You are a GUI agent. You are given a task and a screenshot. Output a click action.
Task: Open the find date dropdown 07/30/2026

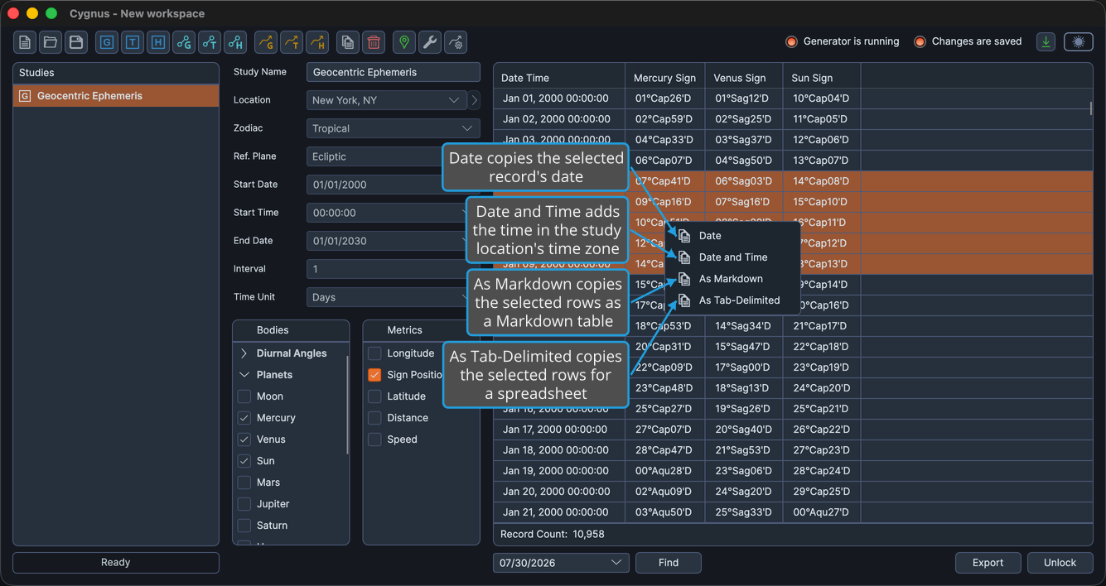pyautogui.click(x=561, y=563)
